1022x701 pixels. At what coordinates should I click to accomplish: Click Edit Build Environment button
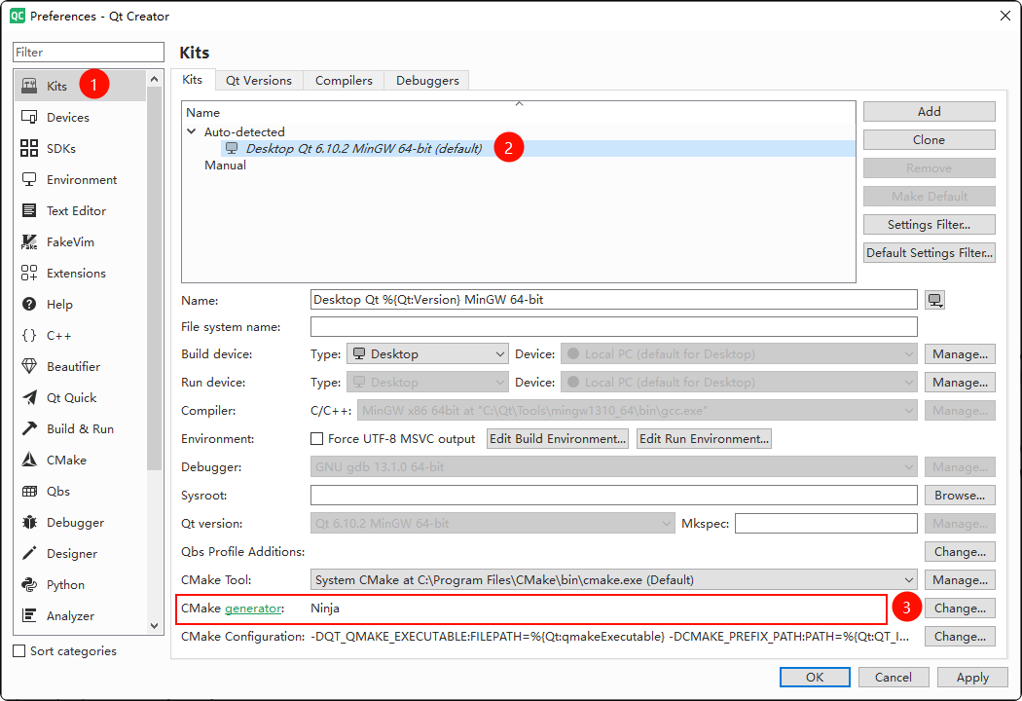(x=557, y=439)
